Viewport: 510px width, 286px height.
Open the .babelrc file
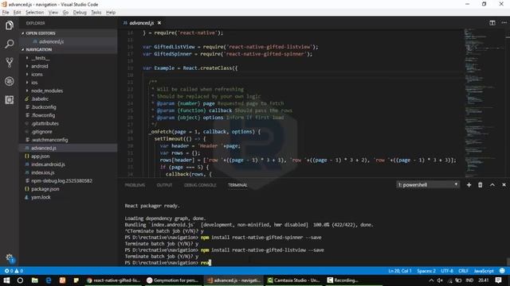coord(40,99)
